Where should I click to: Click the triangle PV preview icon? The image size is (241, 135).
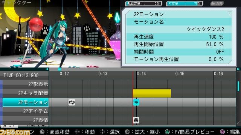pyautogui.click(x=167, y=132)
